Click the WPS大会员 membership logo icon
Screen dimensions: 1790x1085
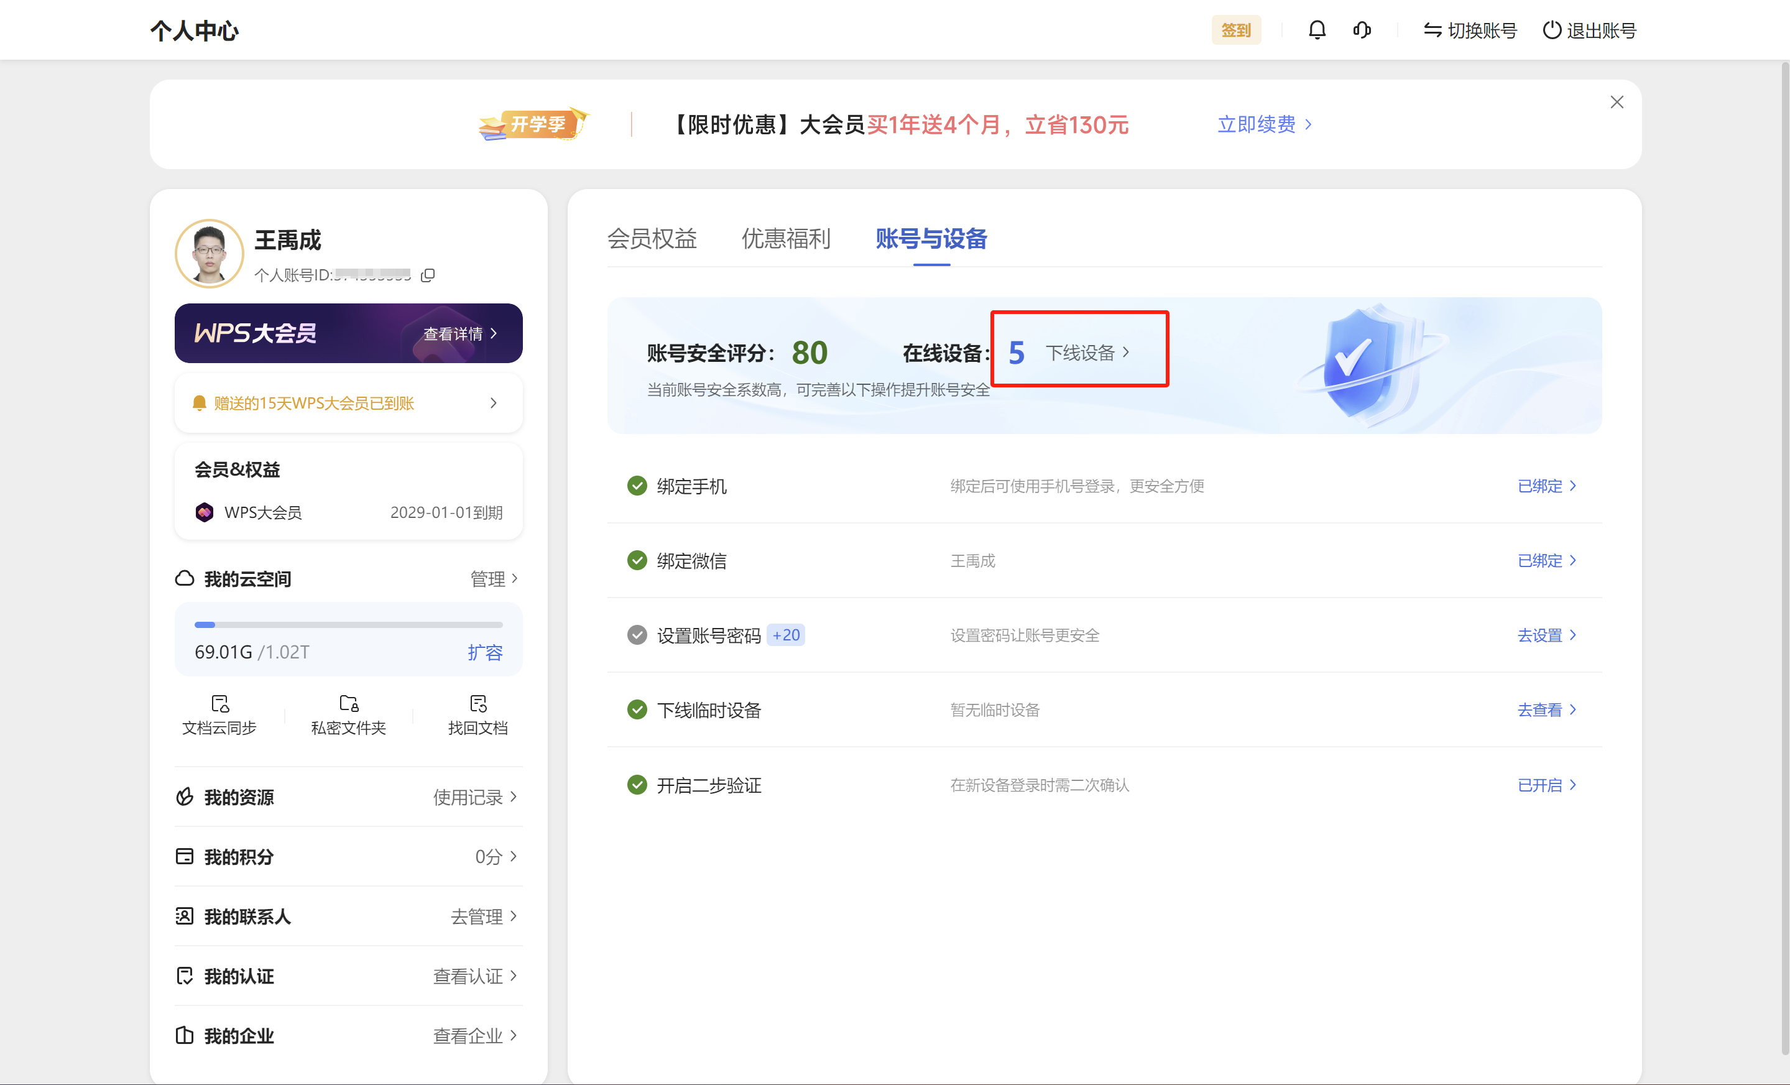pos(204,512)
